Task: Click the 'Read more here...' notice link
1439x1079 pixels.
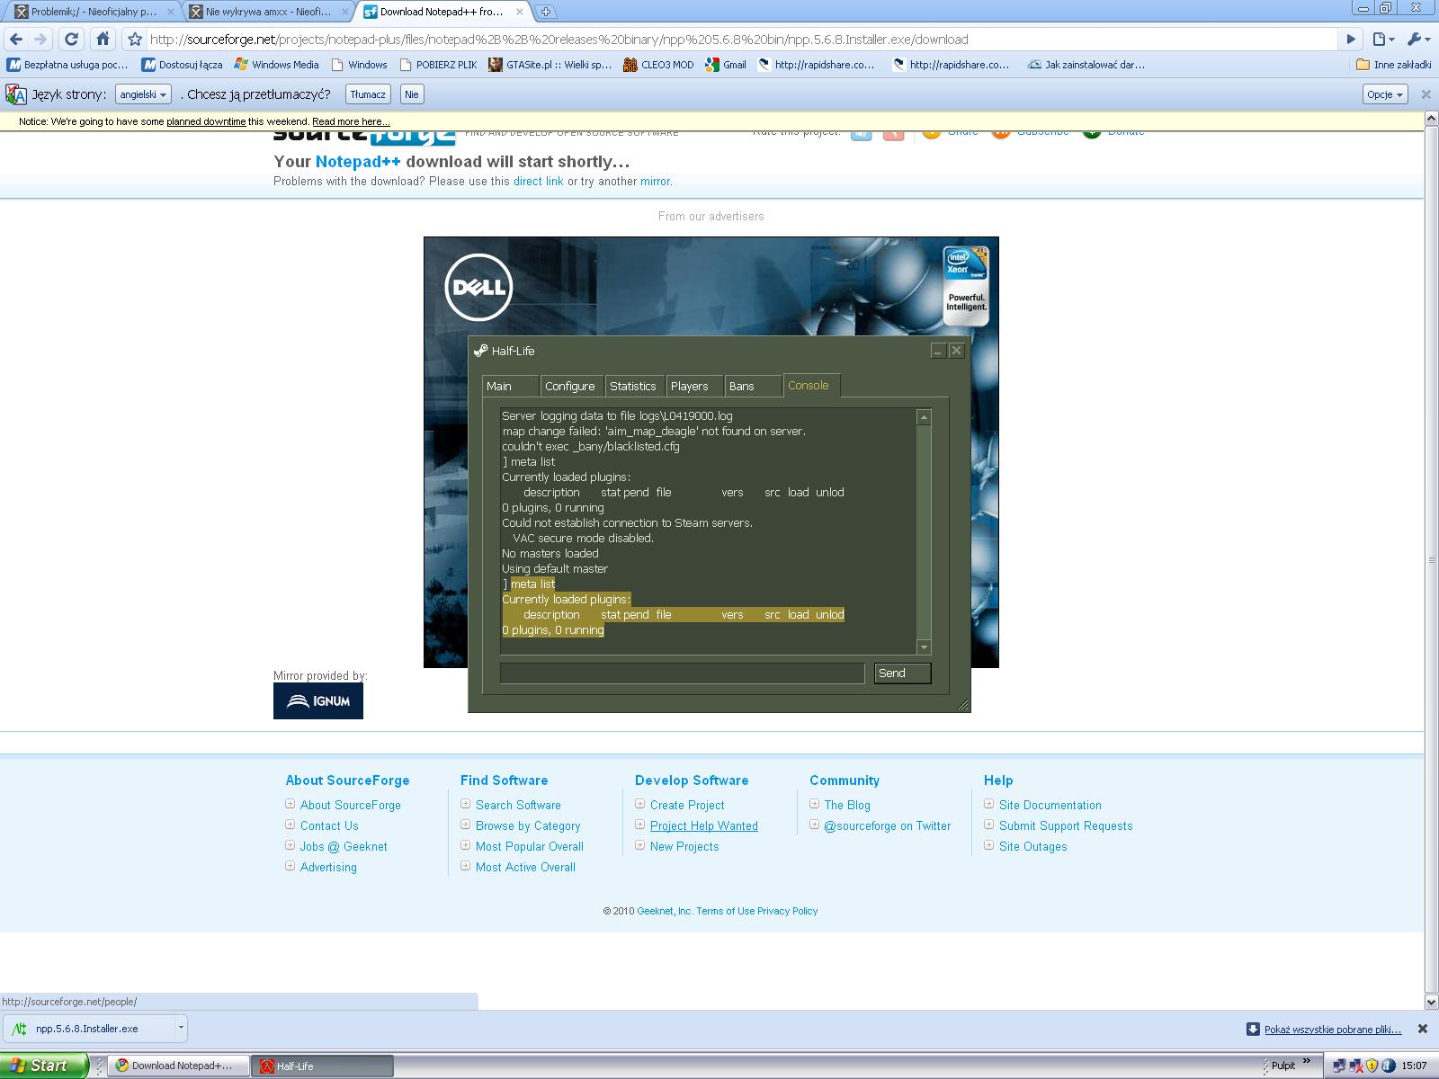Action: [351, 121]
